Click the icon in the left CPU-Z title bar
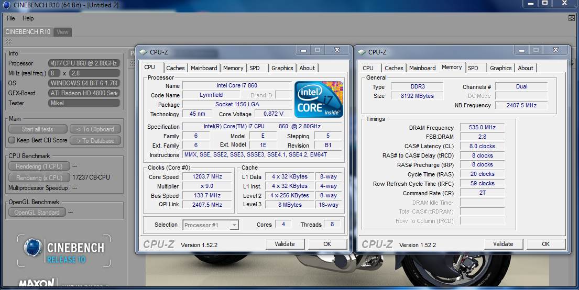This screenshot has height=290, width=579. [x=144, y=52]
